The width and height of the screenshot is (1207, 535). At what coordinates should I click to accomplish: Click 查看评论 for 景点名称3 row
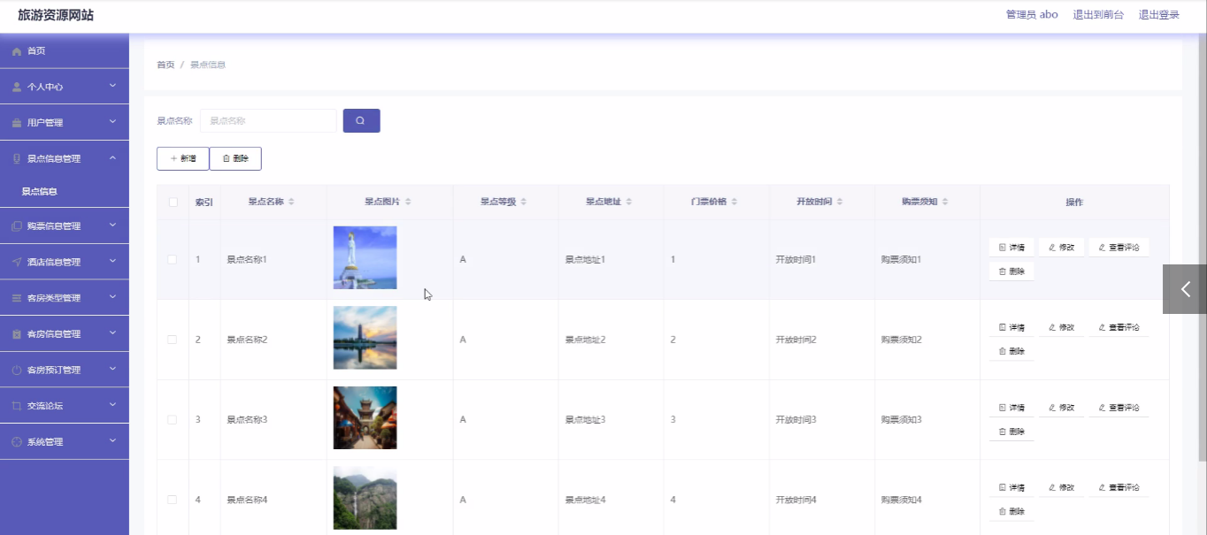click(x=1119, y=408)
